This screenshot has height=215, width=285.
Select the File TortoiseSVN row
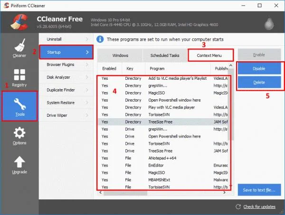(163, 187)
